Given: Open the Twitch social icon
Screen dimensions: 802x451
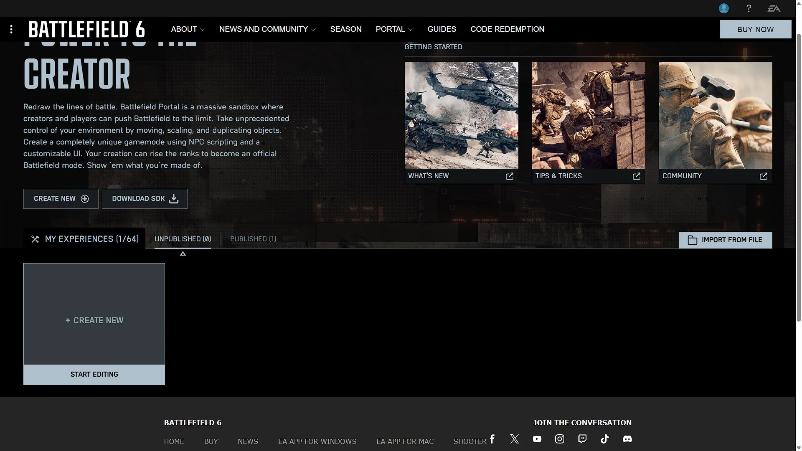Looking at the screenshot, I should click(582, 439).
